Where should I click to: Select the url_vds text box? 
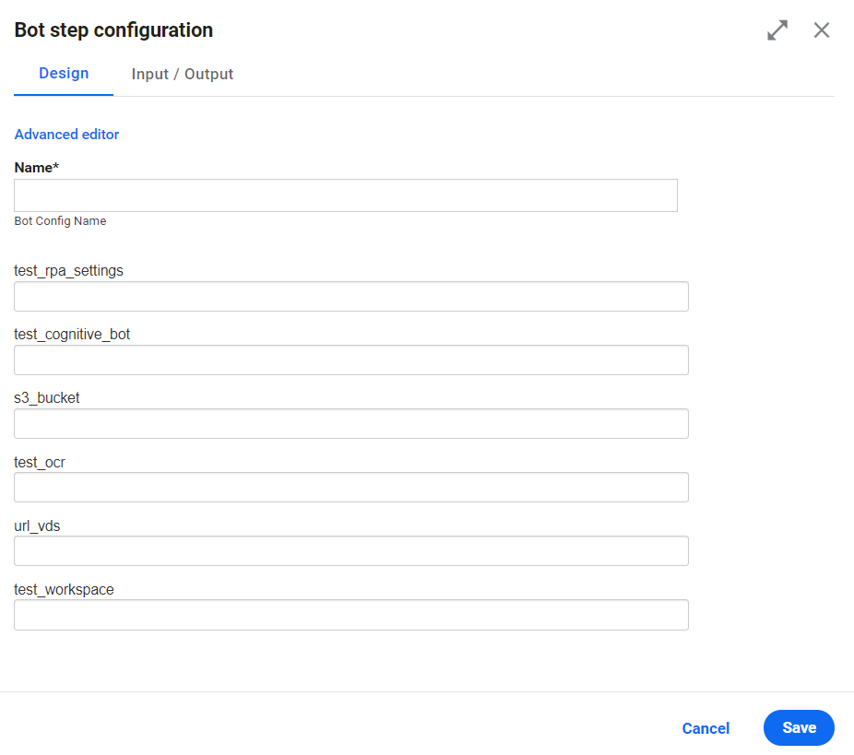[x=351, y=551]
